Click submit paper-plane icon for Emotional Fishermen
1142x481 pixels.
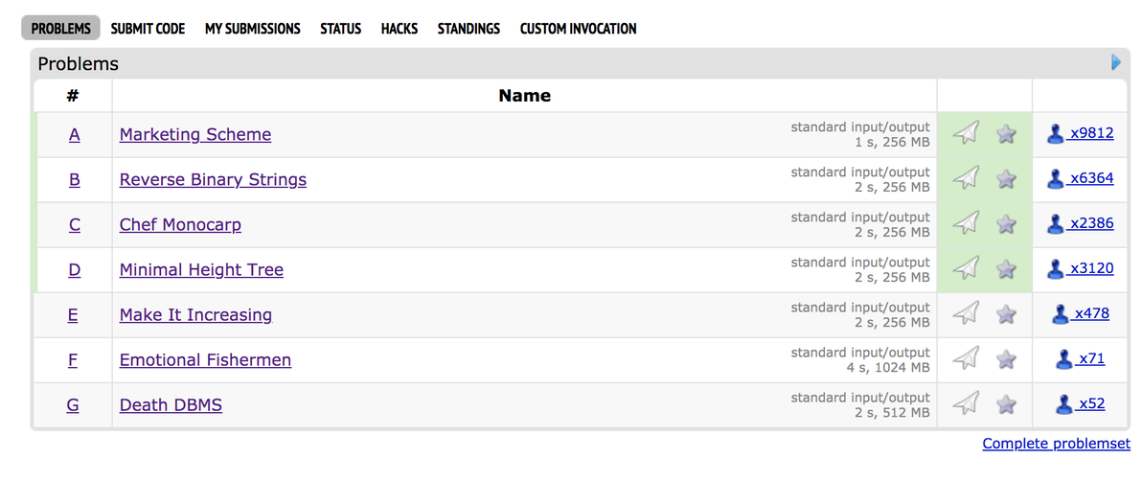pyautogui.click(x=968, y=359)
